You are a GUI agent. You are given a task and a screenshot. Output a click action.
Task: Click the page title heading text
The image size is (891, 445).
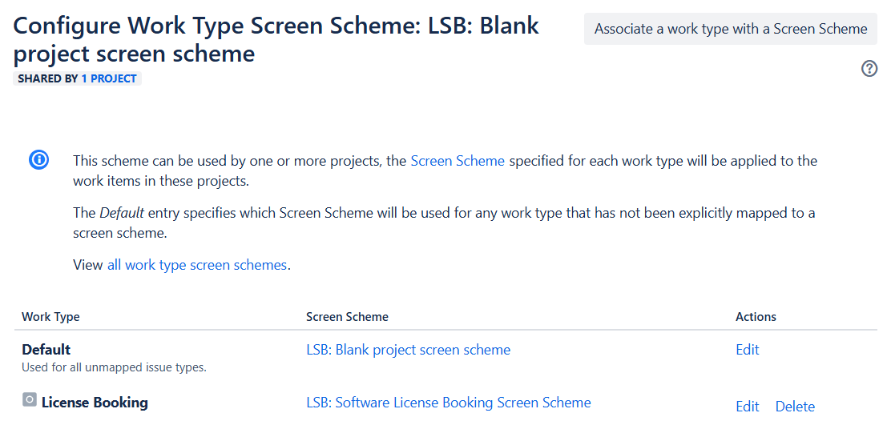pyautogui.click(x=276, y=40)
